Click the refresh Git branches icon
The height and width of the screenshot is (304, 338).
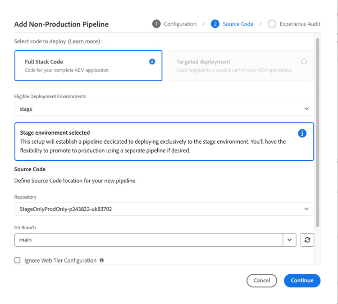[307, 240]
